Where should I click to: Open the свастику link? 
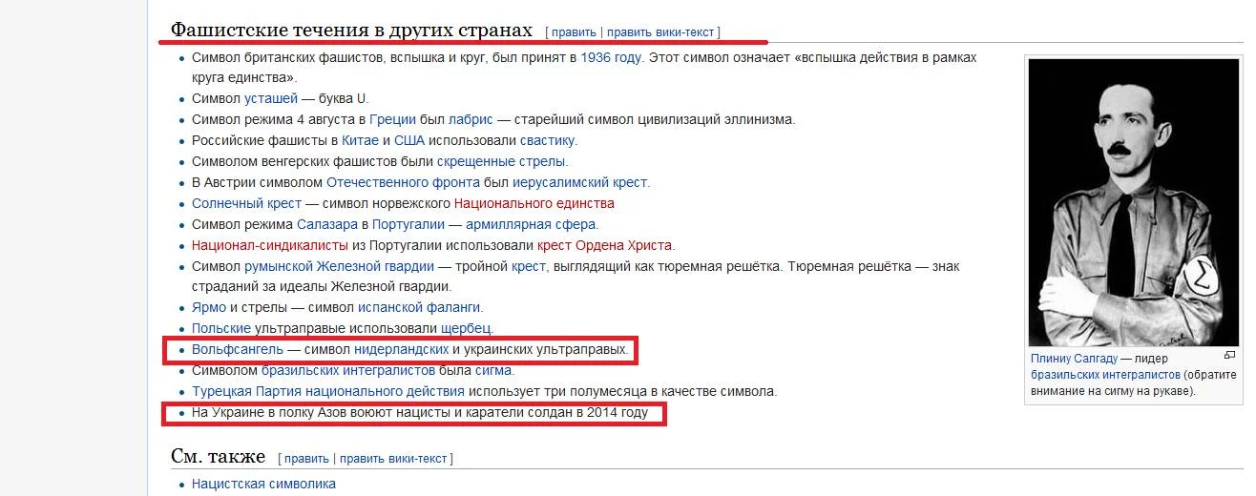[549, 140]
